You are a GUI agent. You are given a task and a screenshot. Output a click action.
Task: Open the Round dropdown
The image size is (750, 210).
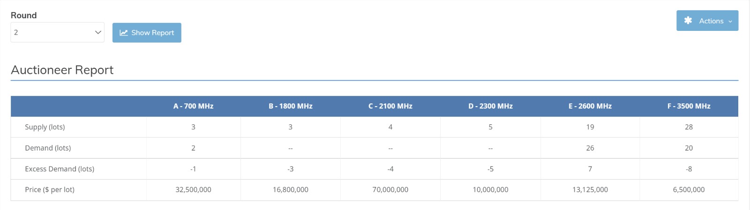(57, 32)
